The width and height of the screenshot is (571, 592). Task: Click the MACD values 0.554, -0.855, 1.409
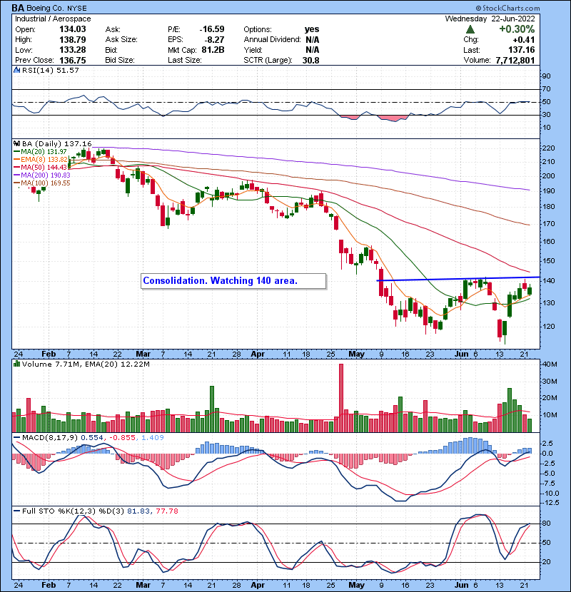(123, 438)
